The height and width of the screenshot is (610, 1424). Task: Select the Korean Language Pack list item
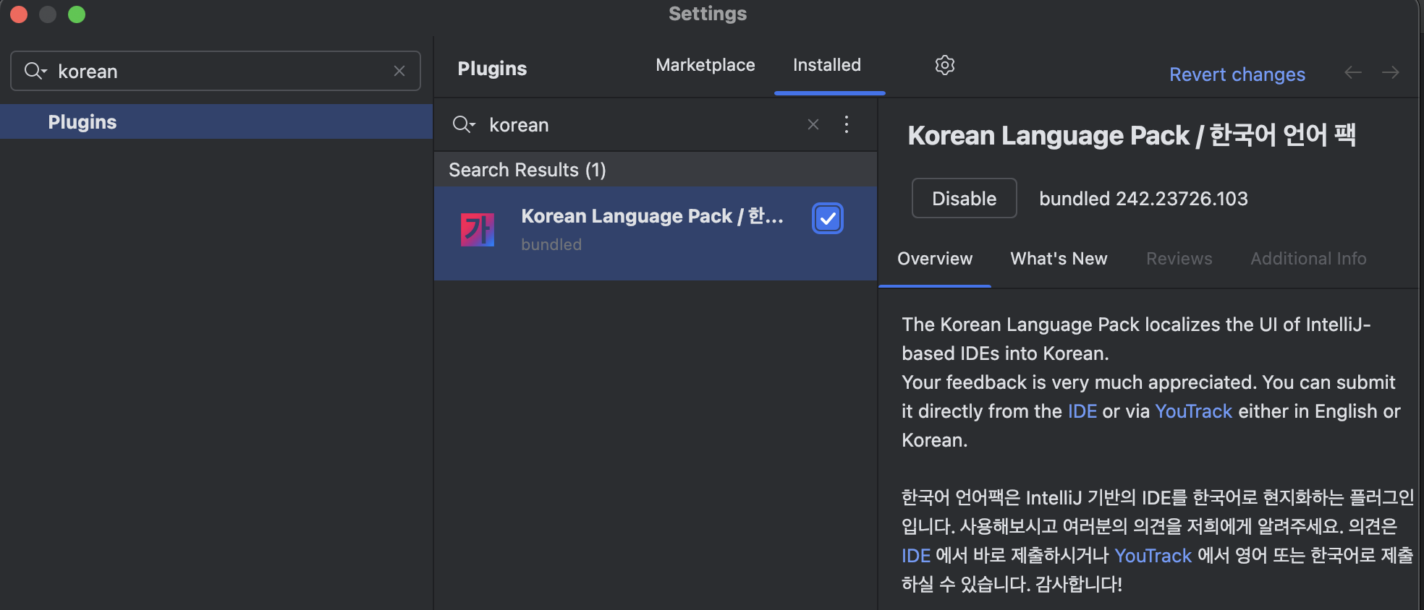tap(656, 233)
